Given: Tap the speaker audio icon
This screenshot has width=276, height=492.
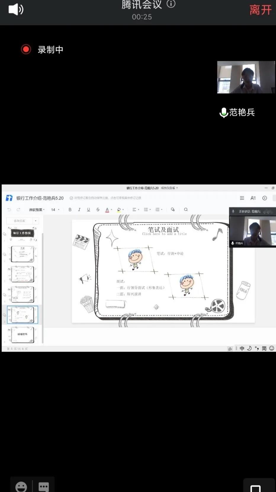Looking at the screenshot, I should pyautogui.click(x=16, y=9).
